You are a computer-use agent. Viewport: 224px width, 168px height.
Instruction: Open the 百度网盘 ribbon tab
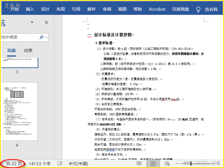click(x=181, y=9)
